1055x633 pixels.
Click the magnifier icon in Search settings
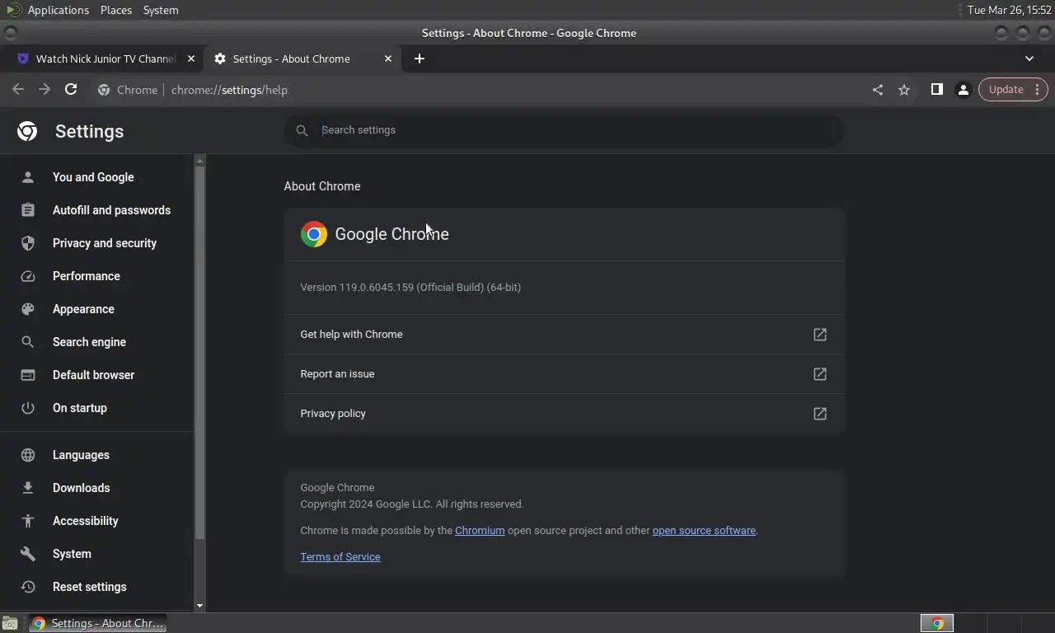[302, 130]
